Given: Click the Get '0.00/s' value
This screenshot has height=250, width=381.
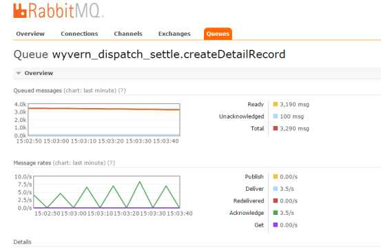Looking at the screenshot, I should pyautogui.click(x=289, y=225).
